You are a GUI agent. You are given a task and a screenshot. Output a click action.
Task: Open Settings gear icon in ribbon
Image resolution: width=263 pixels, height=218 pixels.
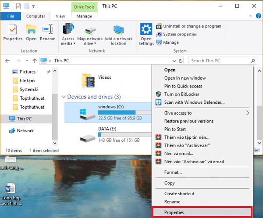pos(146,30)
